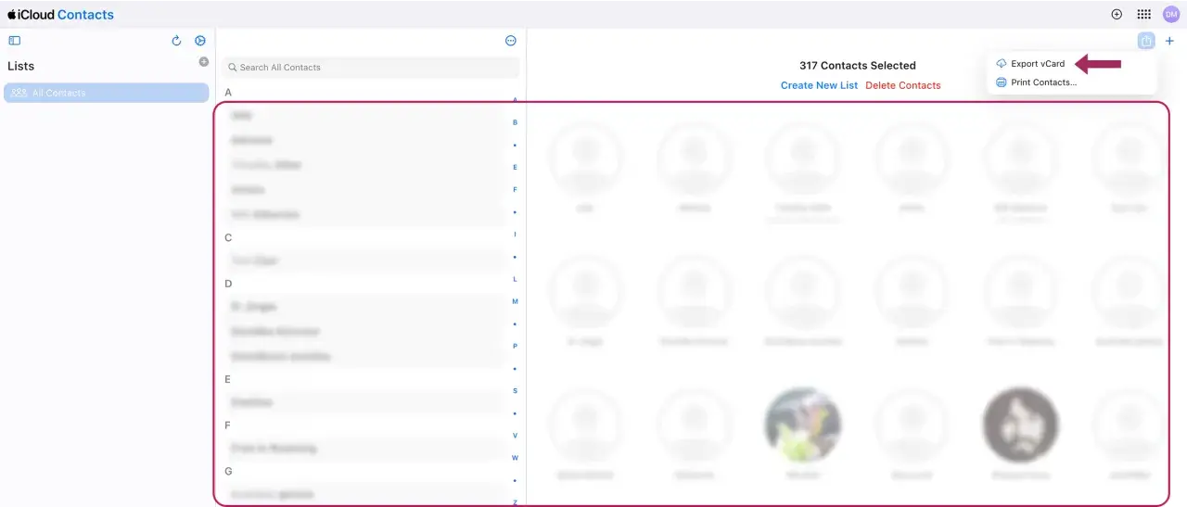Click section header C in contact list

228,237
